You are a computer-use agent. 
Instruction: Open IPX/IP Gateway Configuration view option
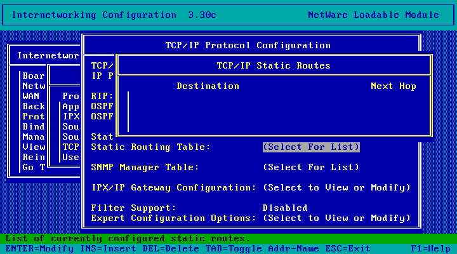tap(336, 188)
